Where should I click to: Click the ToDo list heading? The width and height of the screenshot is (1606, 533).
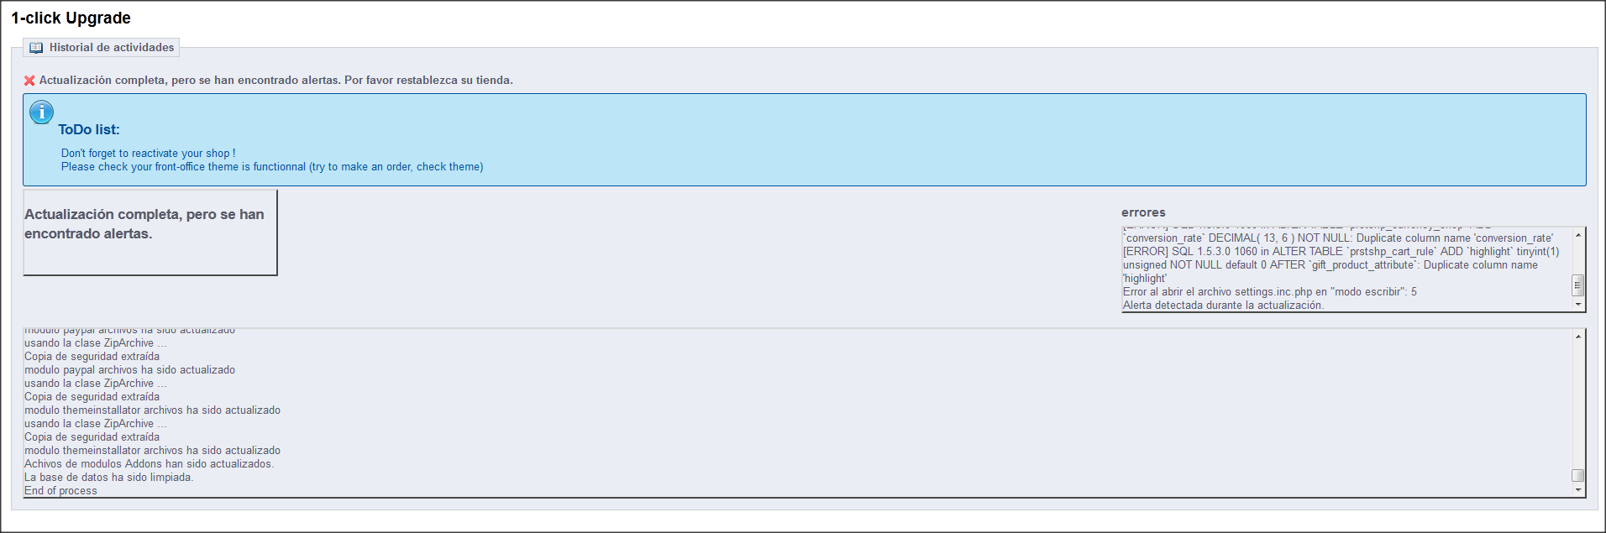[89, 129]
